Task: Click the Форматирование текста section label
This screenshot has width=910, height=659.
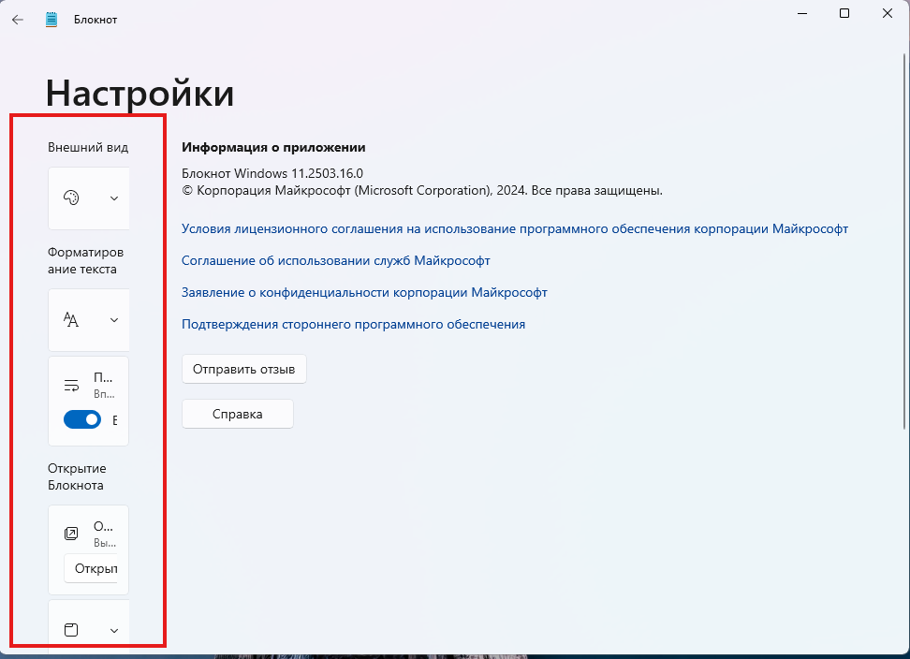Action: tap(85, 260)
